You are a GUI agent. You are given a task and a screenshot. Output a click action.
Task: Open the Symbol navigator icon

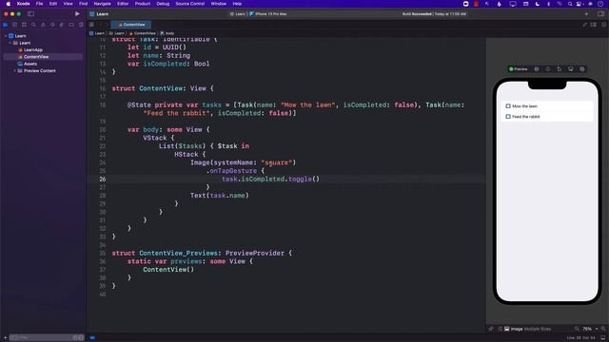24,25
